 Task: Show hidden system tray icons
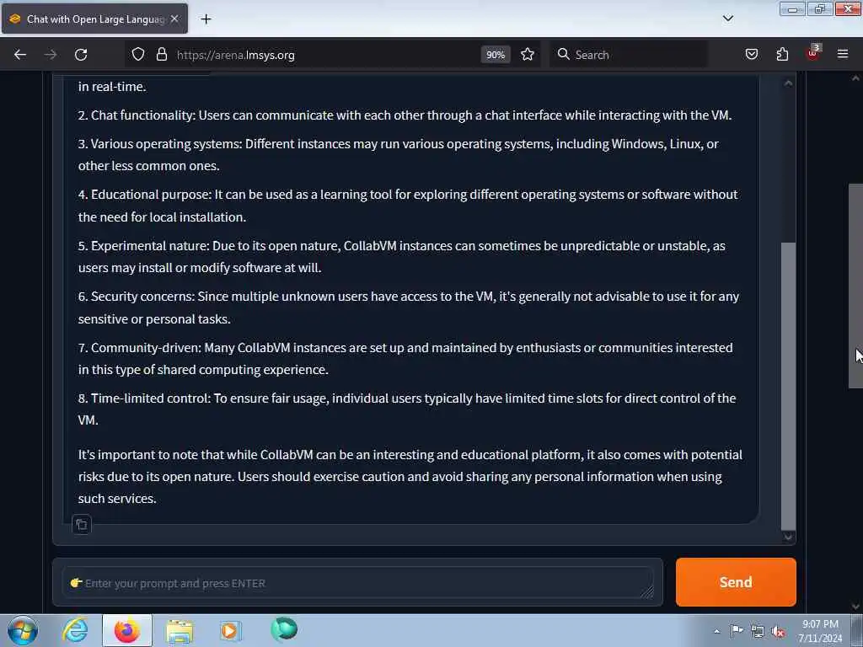click(x=716, y=631)
